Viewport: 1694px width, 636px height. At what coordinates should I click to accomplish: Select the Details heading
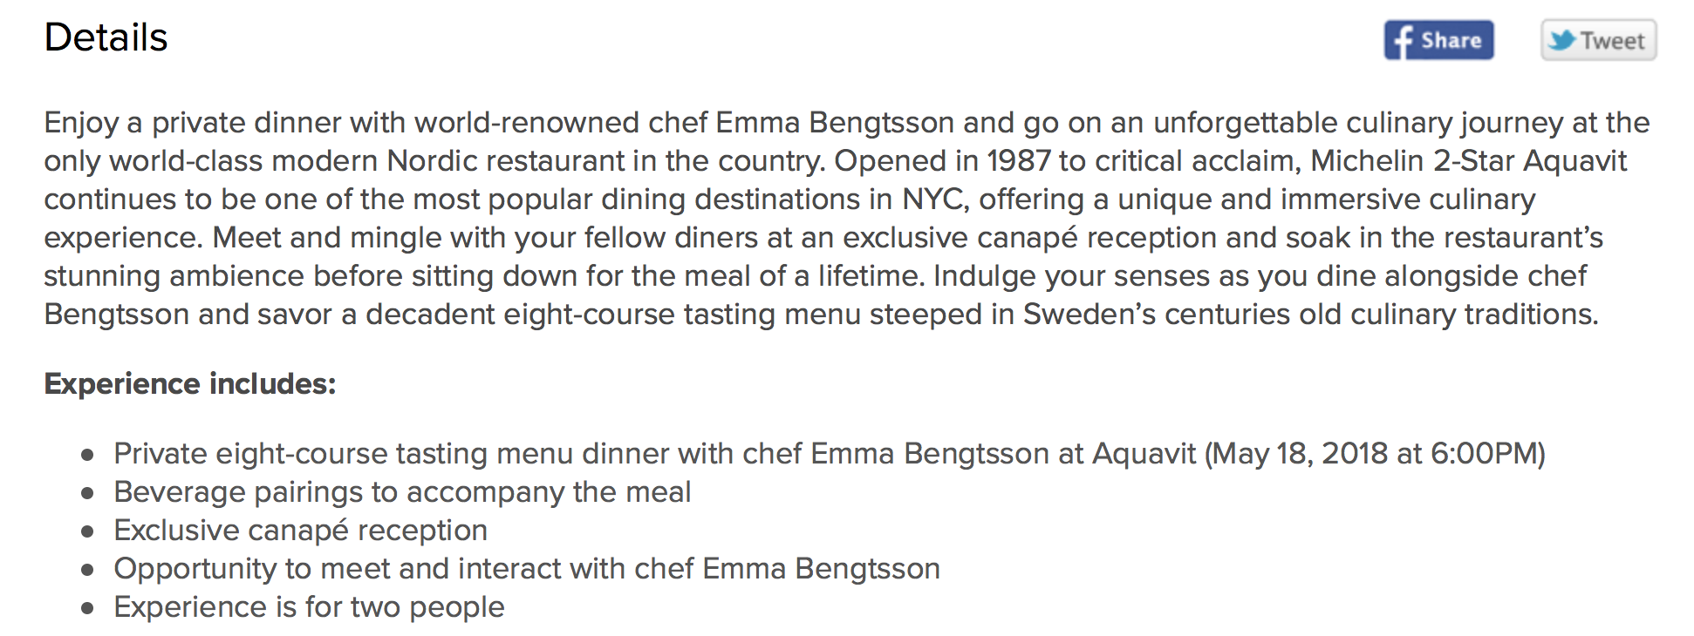[106, 37]
